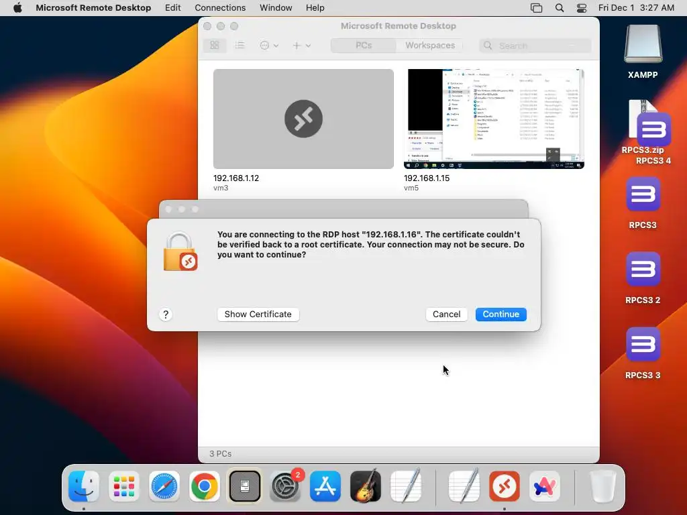The width and height of the screenshot is (687, 515).
Task: Open Finder from the Dock
Action: [x=84, y=486]
